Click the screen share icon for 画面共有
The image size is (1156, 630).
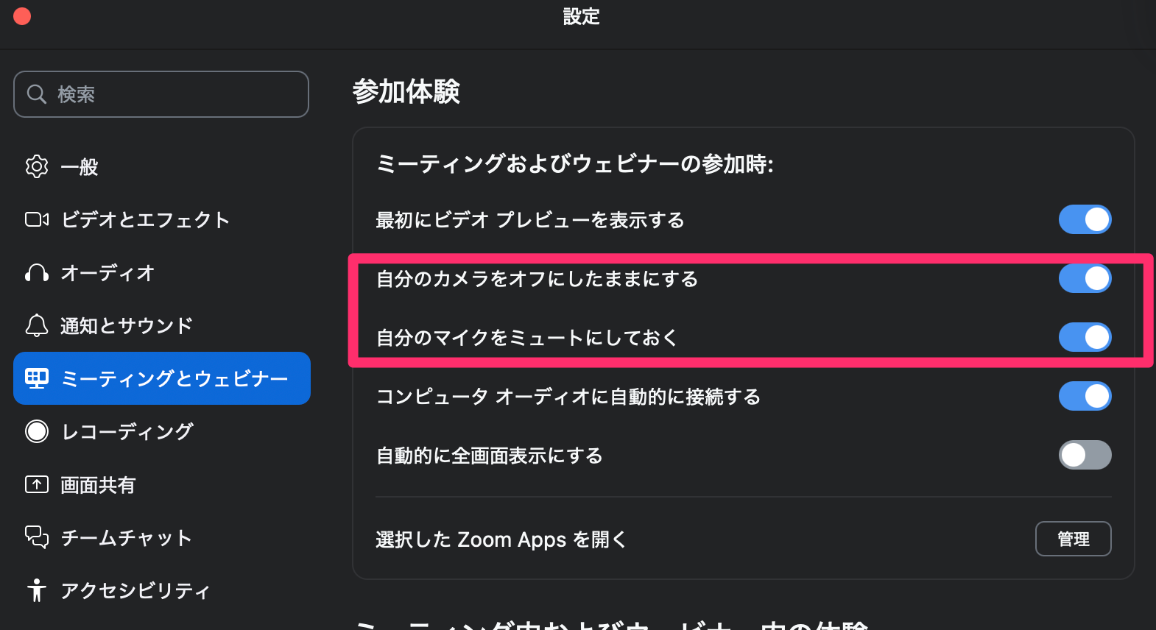(37, 484)
